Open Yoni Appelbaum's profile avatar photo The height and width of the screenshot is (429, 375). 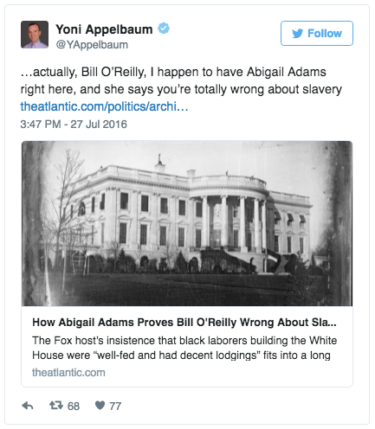(35, 35)
